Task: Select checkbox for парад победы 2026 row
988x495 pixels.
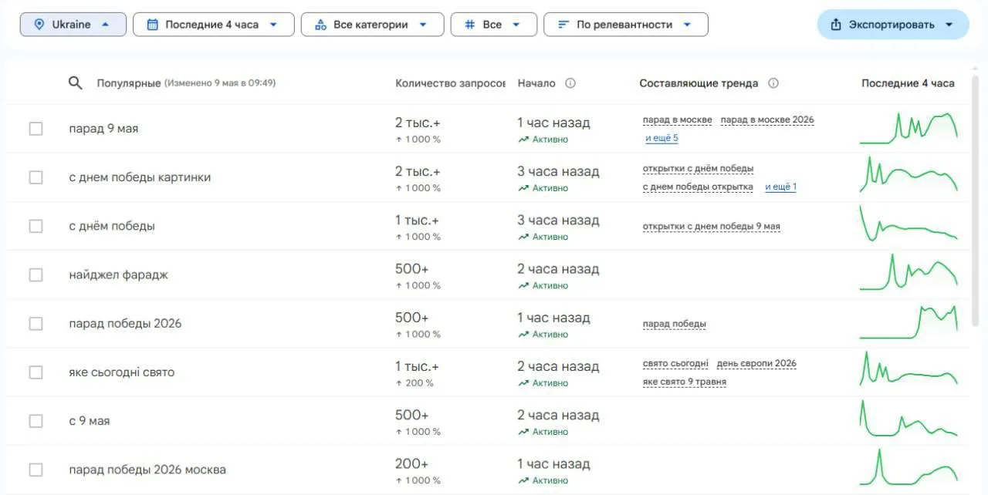Action: pos(36,324)
